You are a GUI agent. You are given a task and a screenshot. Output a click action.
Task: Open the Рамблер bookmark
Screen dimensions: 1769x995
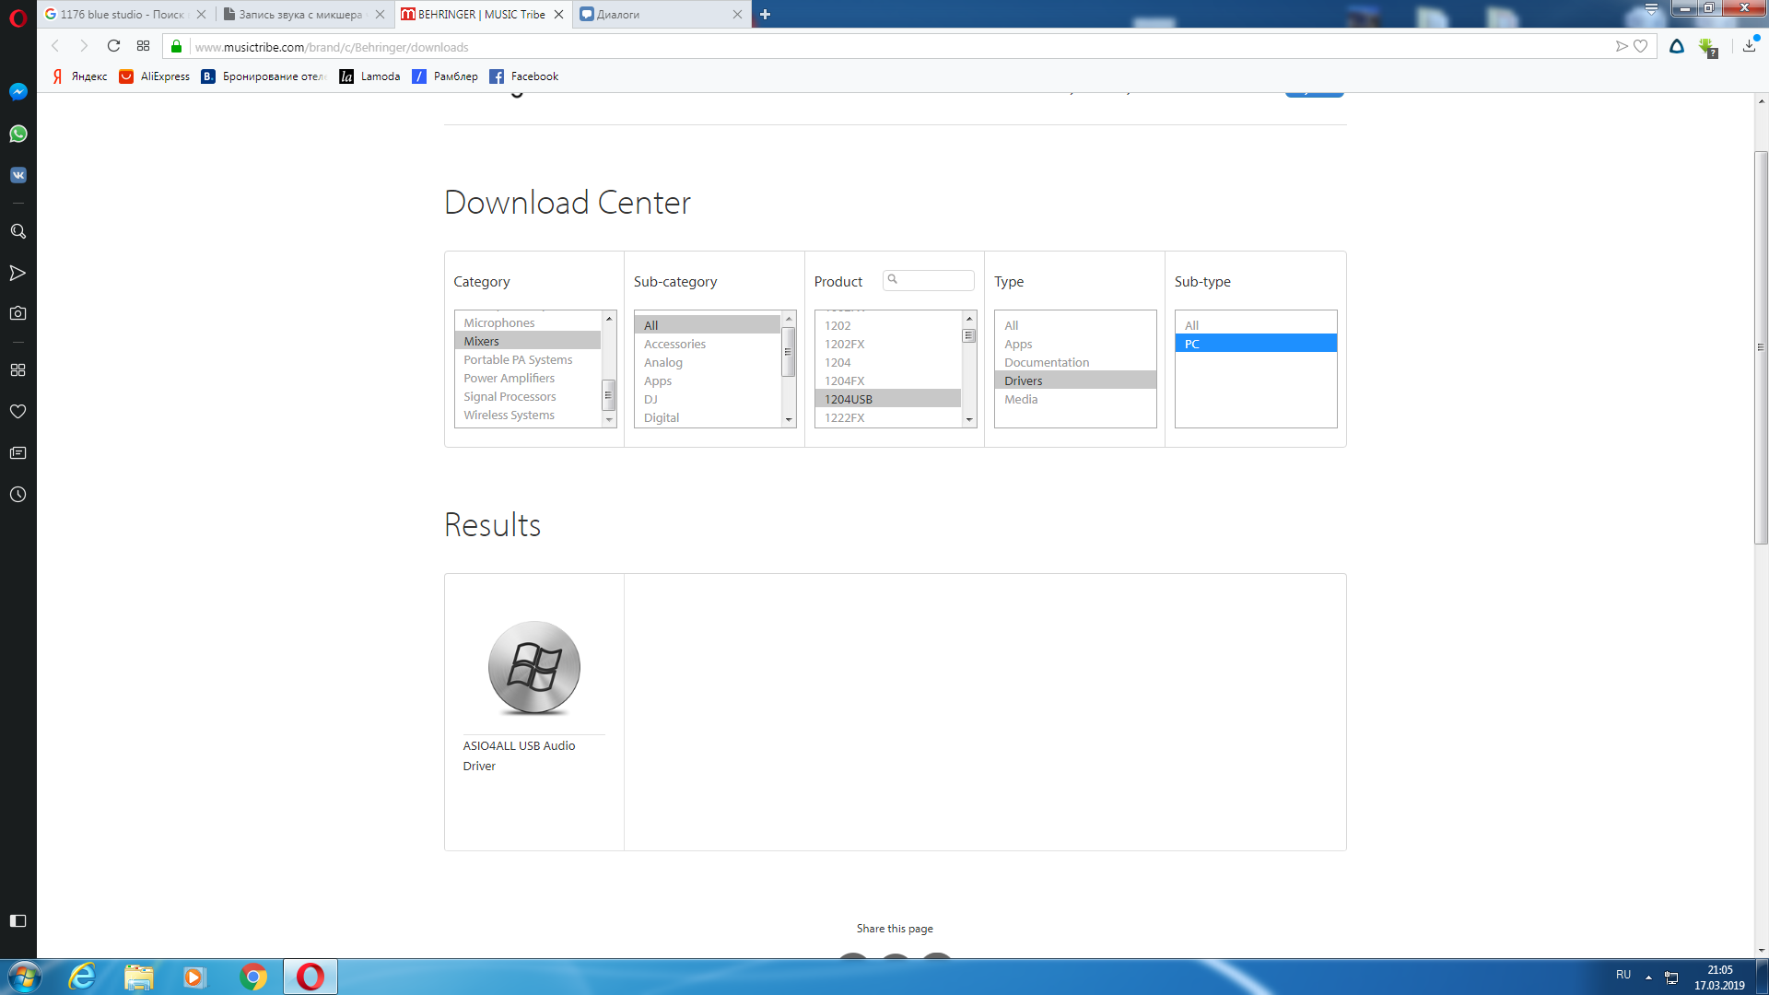tap(445, 76)
